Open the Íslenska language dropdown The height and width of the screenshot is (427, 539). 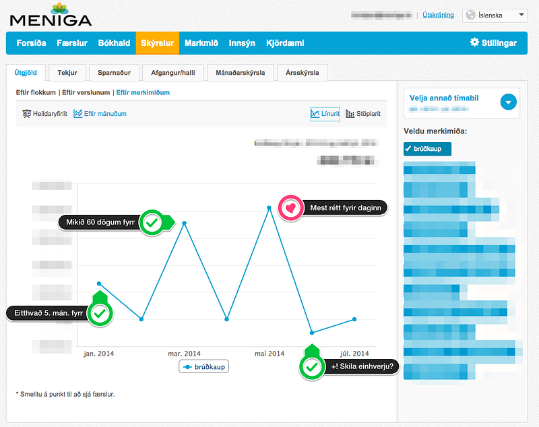click(495, 15)
